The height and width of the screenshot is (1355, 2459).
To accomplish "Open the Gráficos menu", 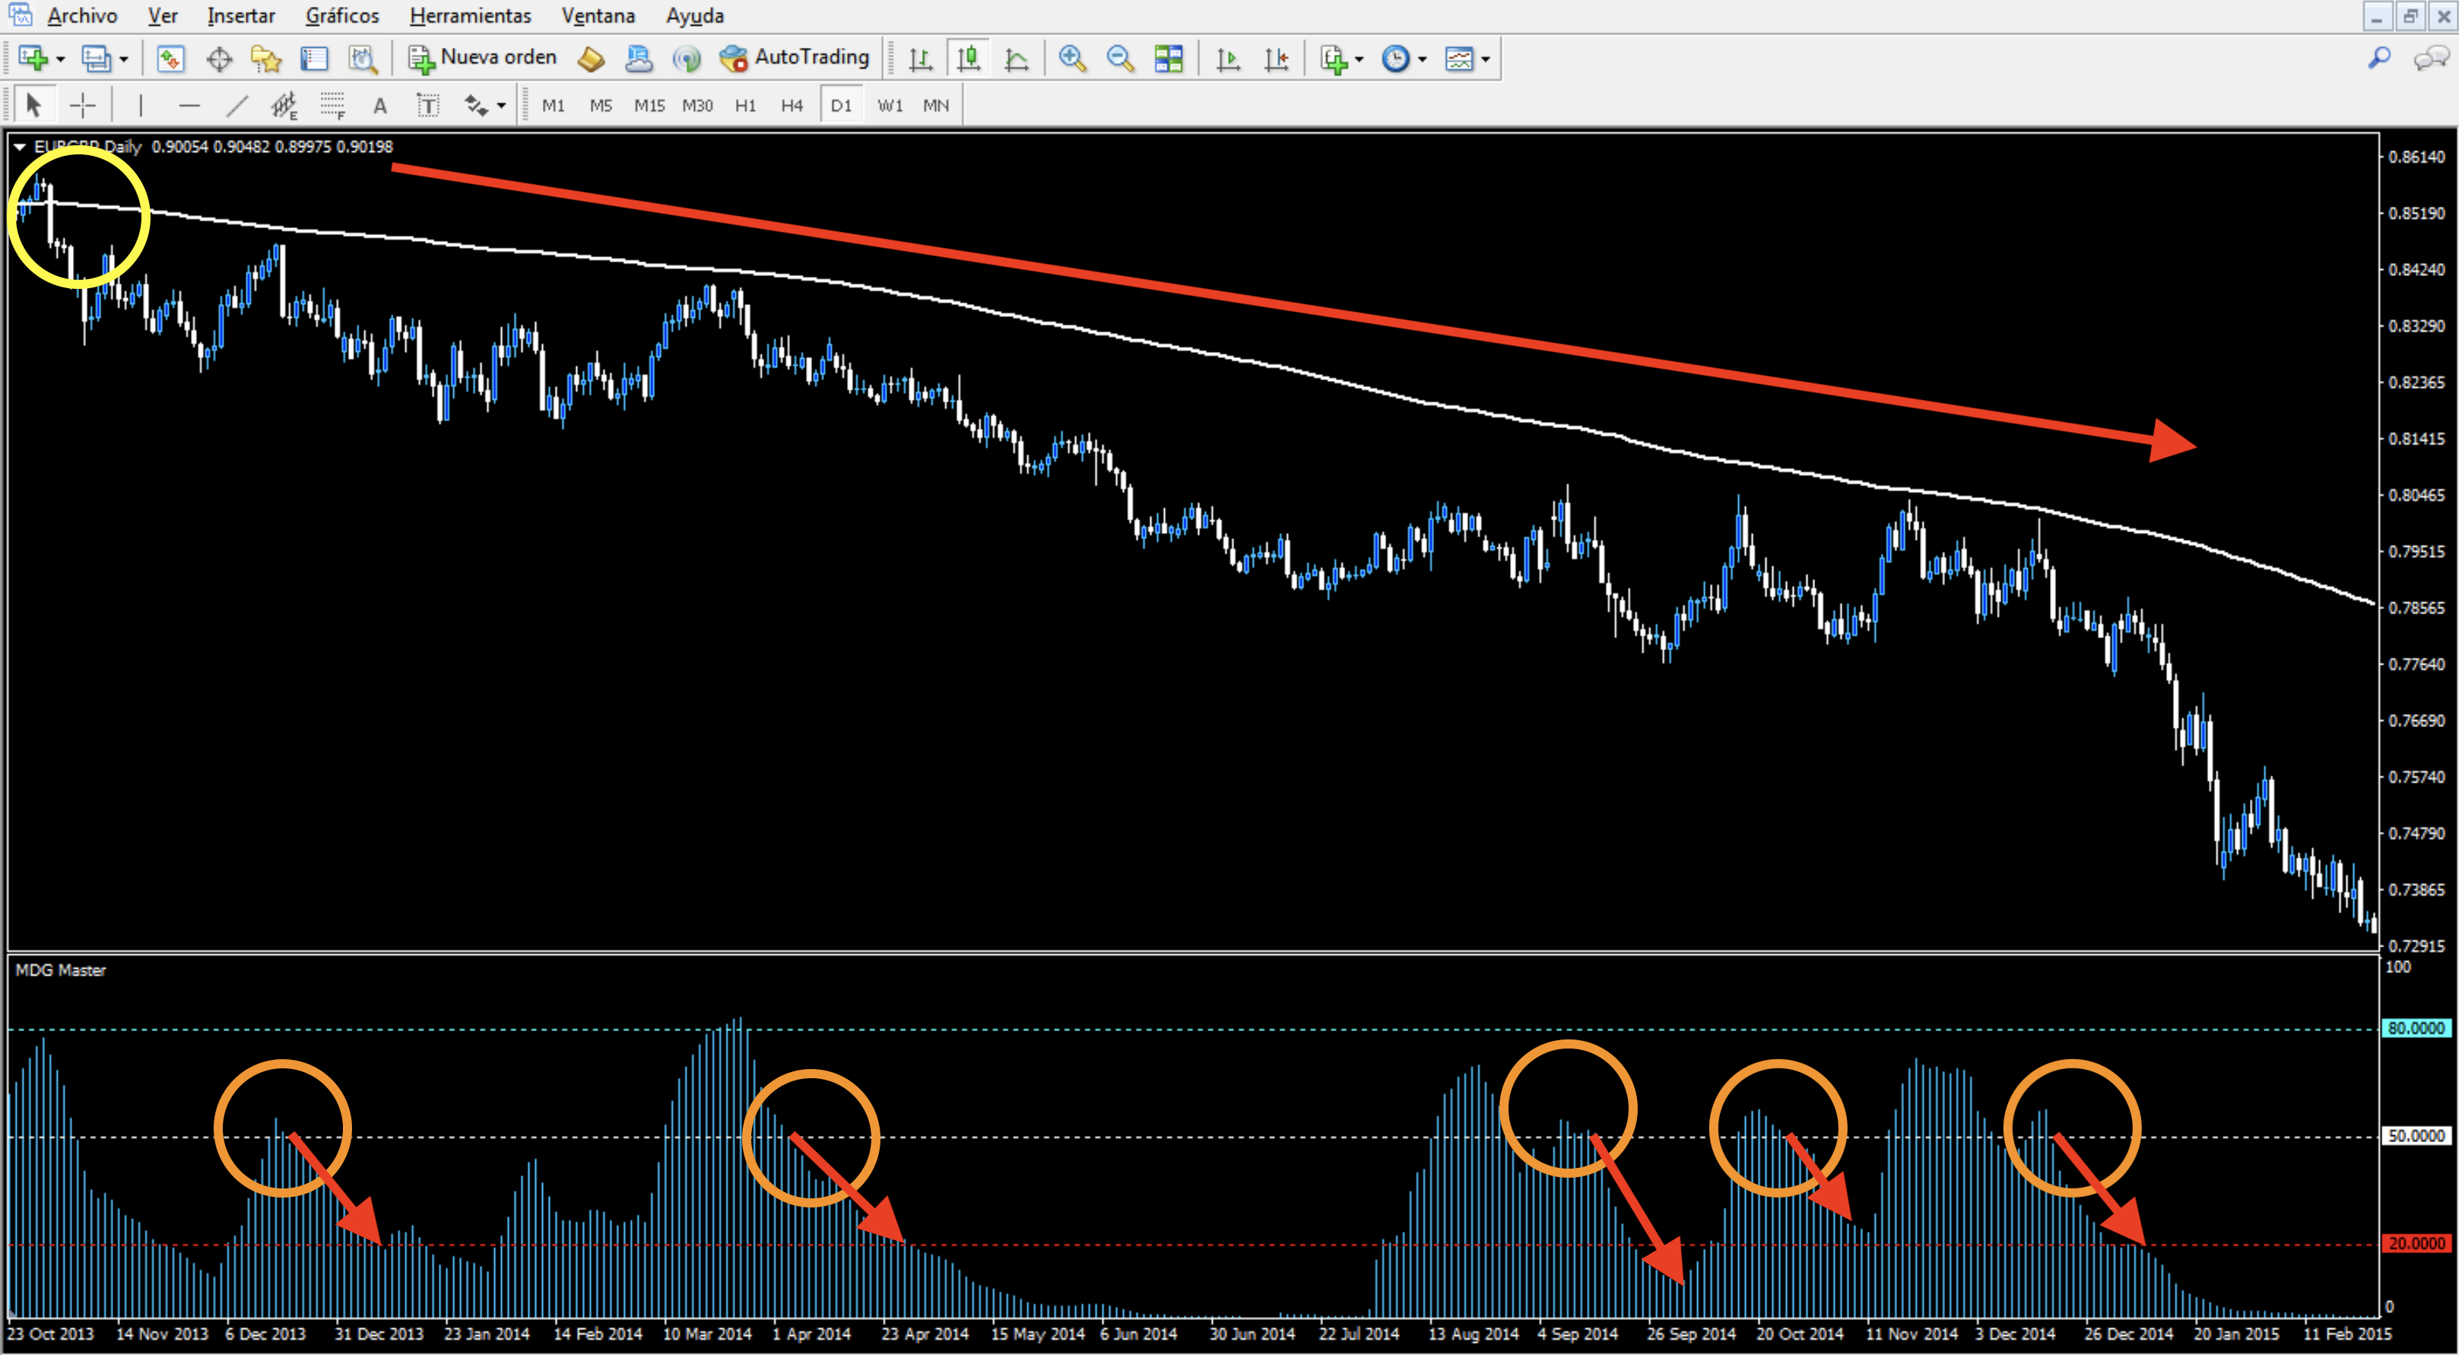I will (x=341, y=15).
